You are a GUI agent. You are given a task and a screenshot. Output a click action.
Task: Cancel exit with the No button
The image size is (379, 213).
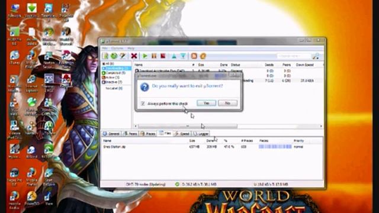[x=227, y=103]
